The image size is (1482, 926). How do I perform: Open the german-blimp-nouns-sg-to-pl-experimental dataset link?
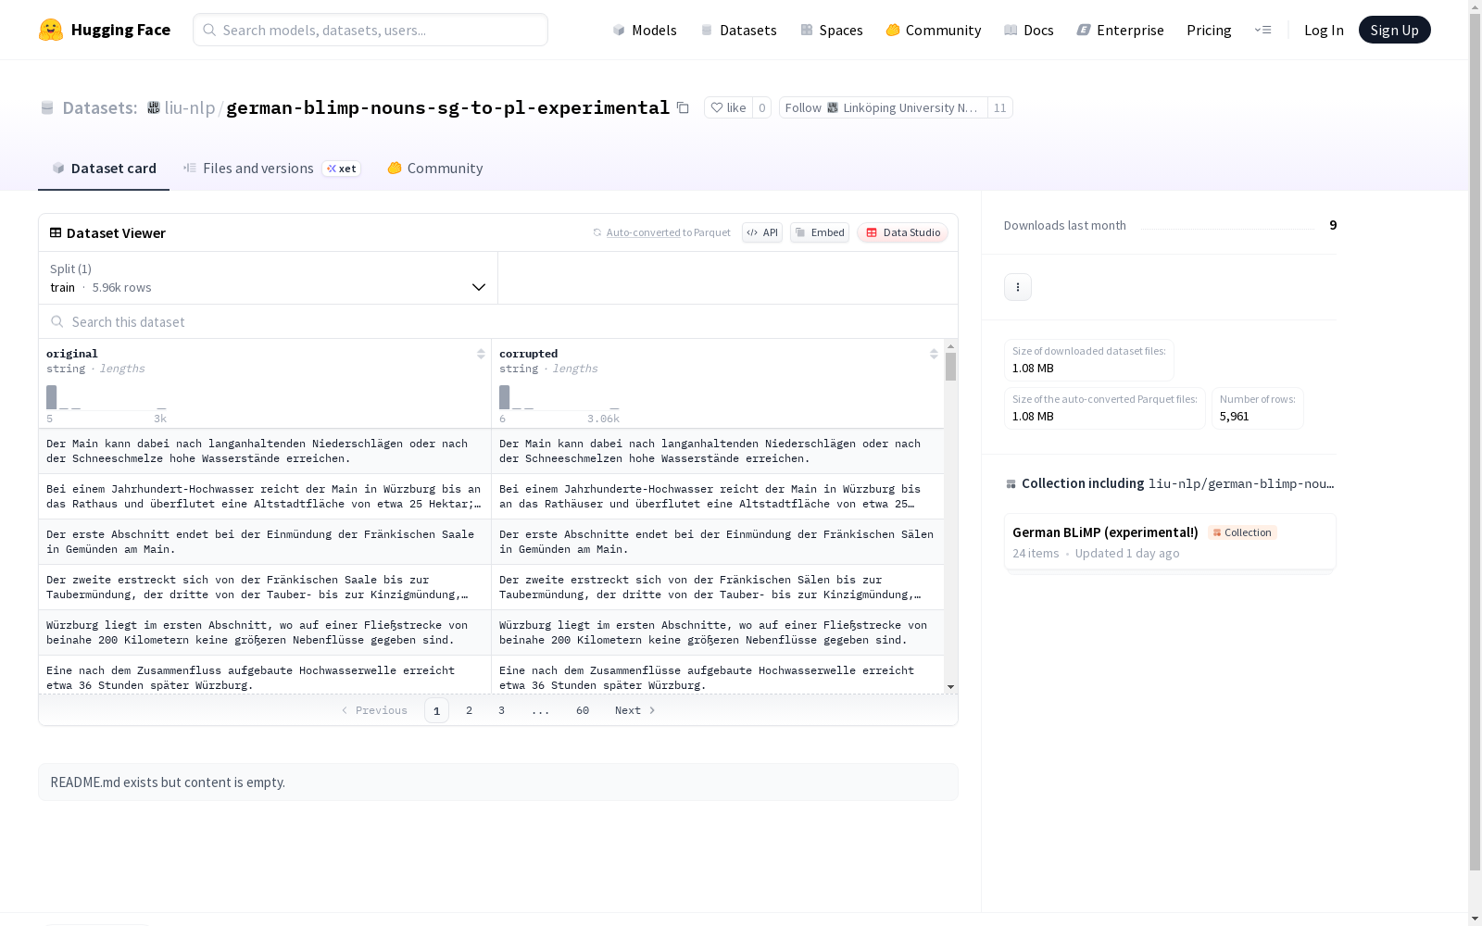(447, 107)
